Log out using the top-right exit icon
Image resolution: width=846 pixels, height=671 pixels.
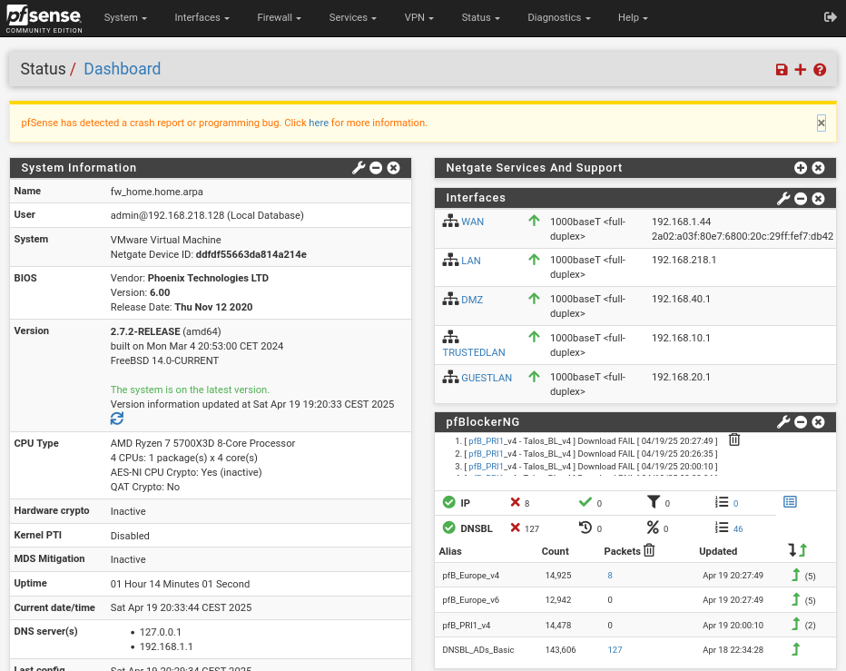(x=830, y=17)
